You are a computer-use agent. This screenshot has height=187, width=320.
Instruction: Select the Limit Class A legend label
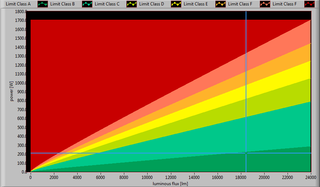tap(18, 4)
